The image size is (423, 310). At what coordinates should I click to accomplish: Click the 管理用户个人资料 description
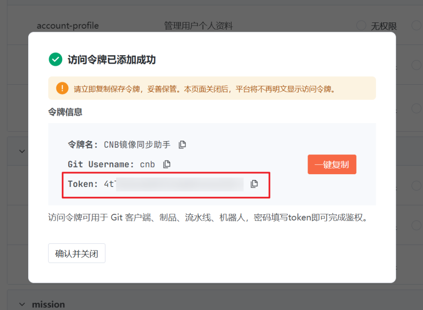point(198,26)
